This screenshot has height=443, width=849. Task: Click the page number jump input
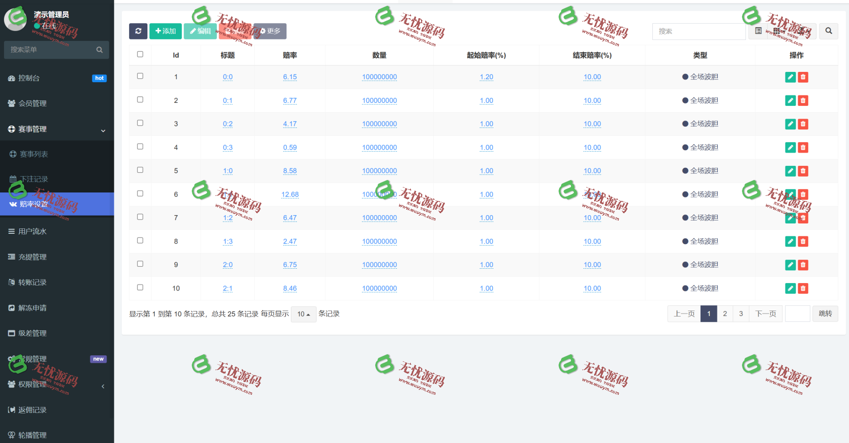798,314
